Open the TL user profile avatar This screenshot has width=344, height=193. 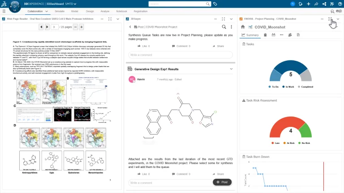pos(292,4)
